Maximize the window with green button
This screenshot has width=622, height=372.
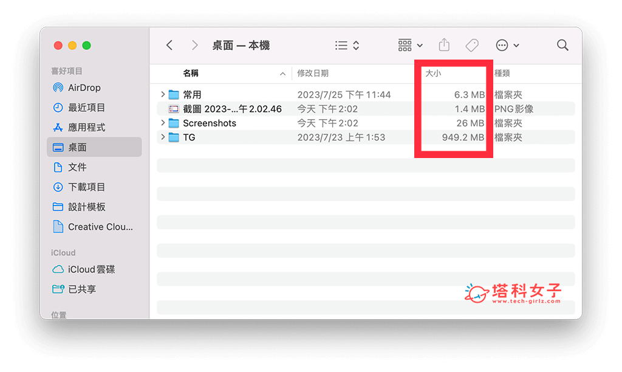tap(86, 45)
